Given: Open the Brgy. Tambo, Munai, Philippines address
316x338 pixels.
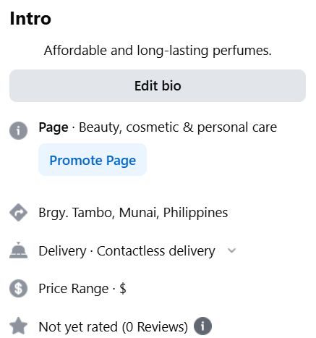Looking at the screenshot, I should coord(133,213).
